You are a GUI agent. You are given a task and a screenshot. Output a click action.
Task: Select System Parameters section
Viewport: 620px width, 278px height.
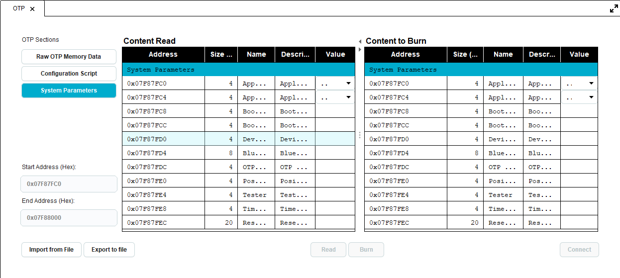(69, 91)
